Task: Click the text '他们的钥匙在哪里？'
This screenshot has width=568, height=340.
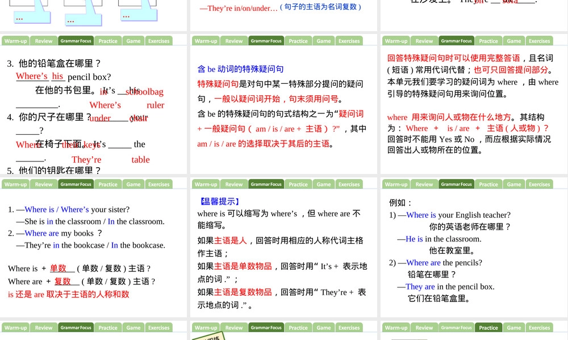Action: click(60, 170)
